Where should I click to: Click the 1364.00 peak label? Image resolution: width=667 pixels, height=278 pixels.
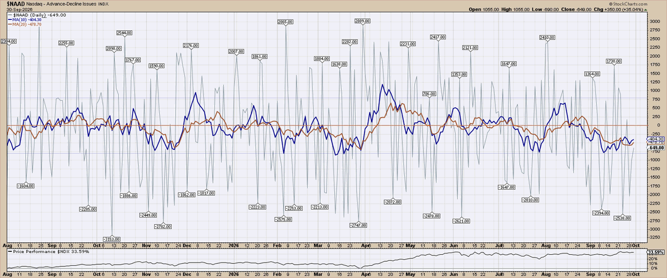(592, 74)
